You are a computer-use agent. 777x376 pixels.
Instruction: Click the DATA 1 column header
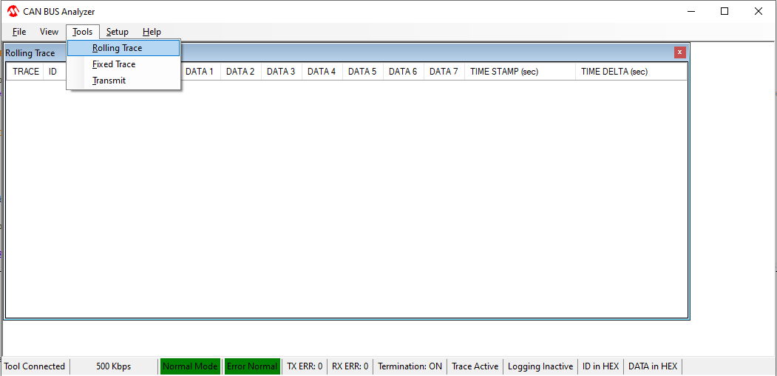coord(200,72)
